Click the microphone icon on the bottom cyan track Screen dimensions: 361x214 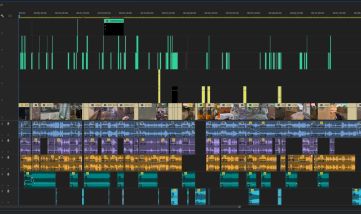pyautogui.click(x=8, y=191)
